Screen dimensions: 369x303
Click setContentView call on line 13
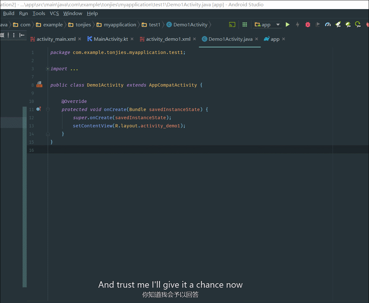coord(93,126)
